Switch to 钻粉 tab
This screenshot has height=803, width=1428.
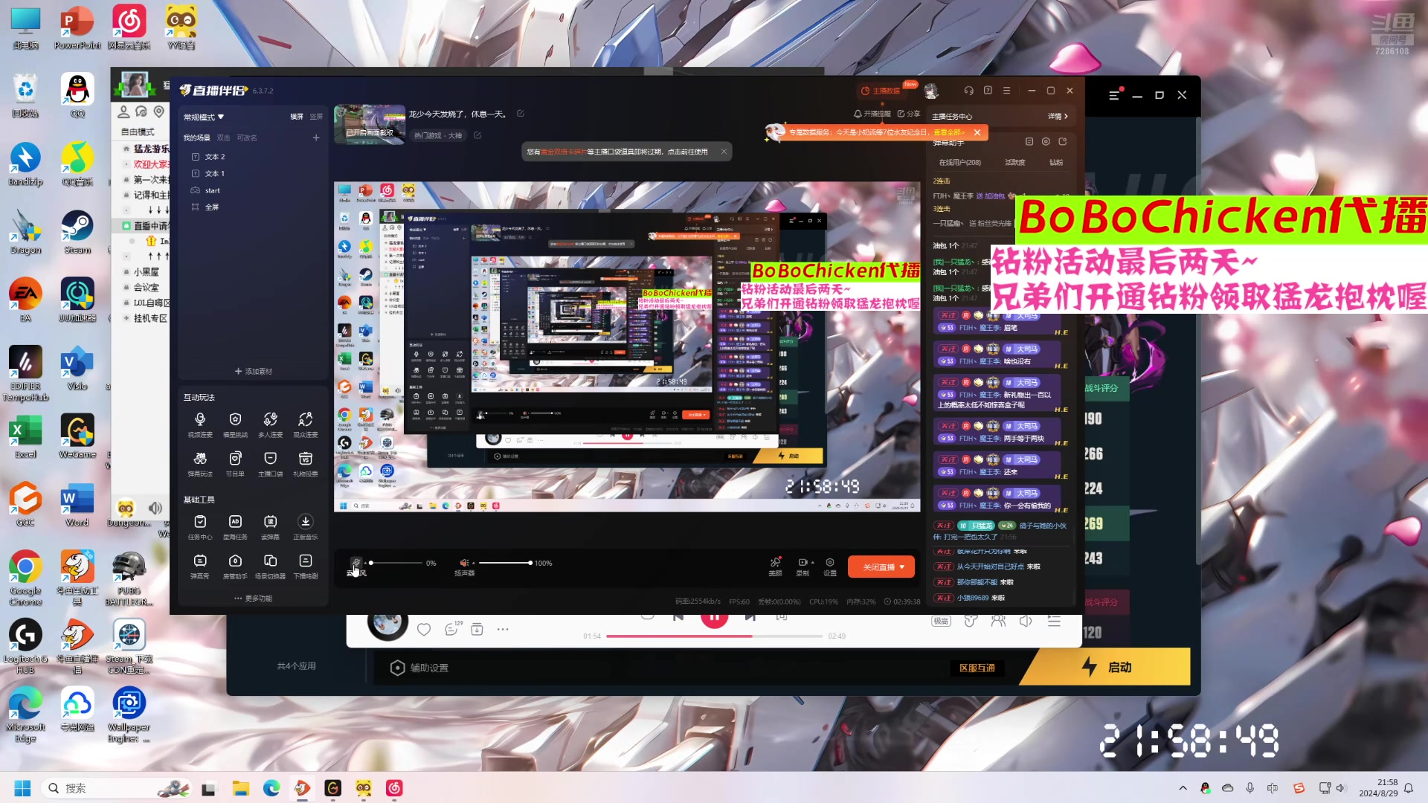pos(1056,162)
